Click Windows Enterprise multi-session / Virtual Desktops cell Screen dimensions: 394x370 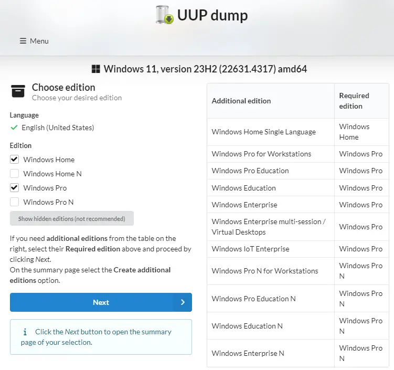click(x=271, y=227)
